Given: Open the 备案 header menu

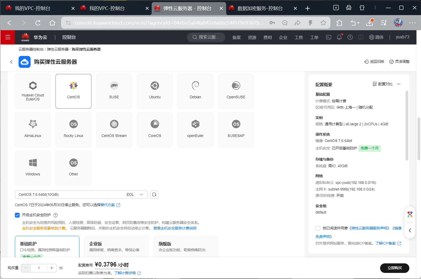Looking at the screenshot, I should (x=236, y=37).
